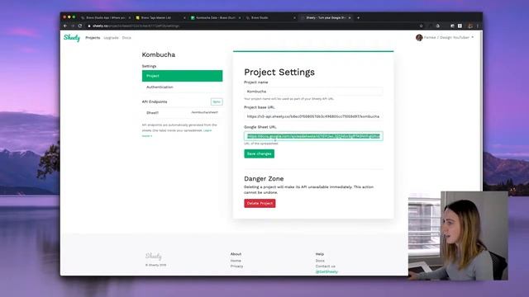This screenshot has width=529, height=297.
Task: Open the @GetSheety footer link
Action: point(326,271)
